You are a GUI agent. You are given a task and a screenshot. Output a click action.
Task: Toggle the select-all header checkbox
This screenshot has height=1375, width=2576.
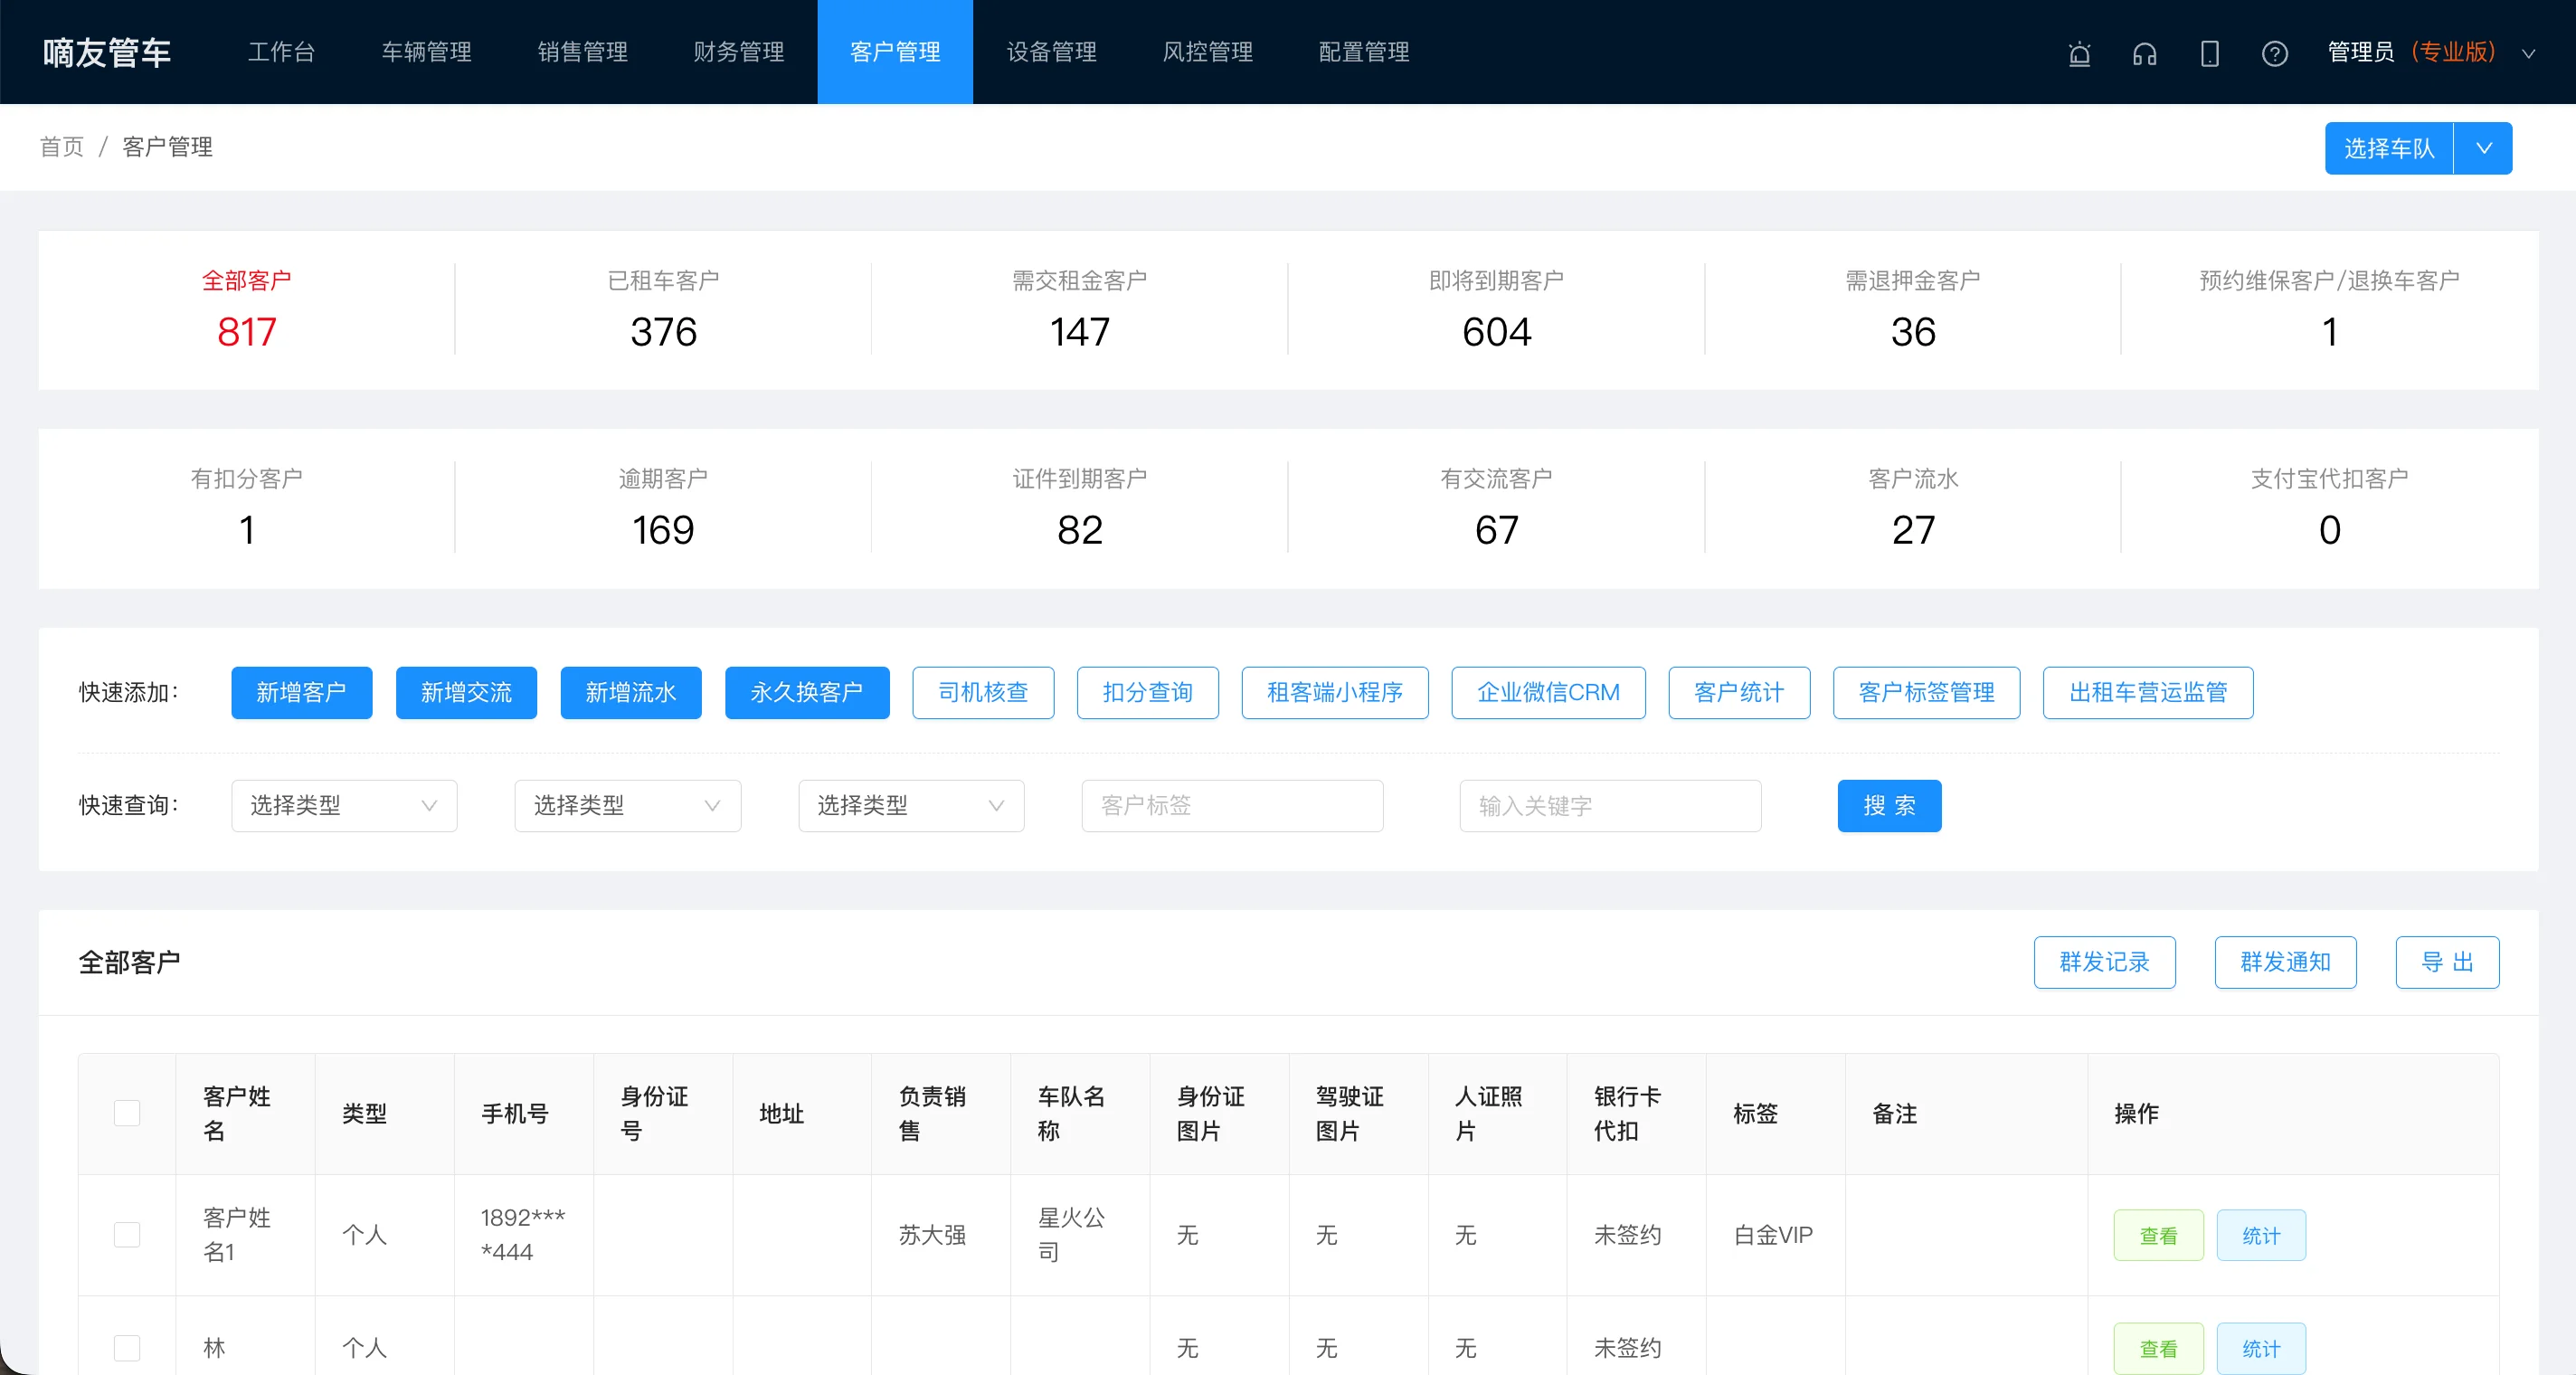[x=127, y=1112]
